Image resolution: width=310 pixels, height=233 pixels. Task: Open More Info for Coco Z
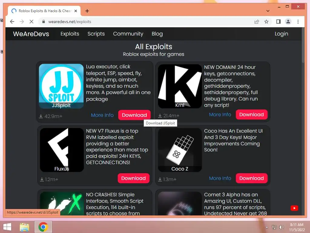pos(220,178)
